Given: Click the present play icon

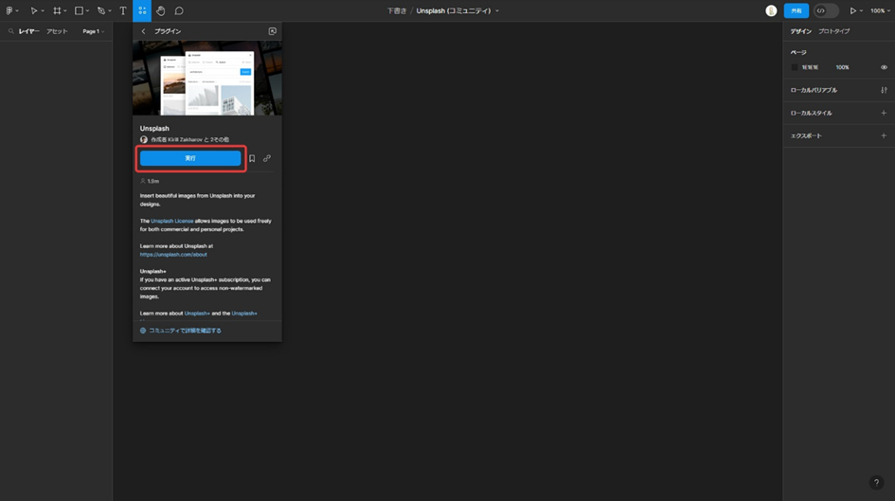Looking at the screenshot, I should [x=852, y=10].
